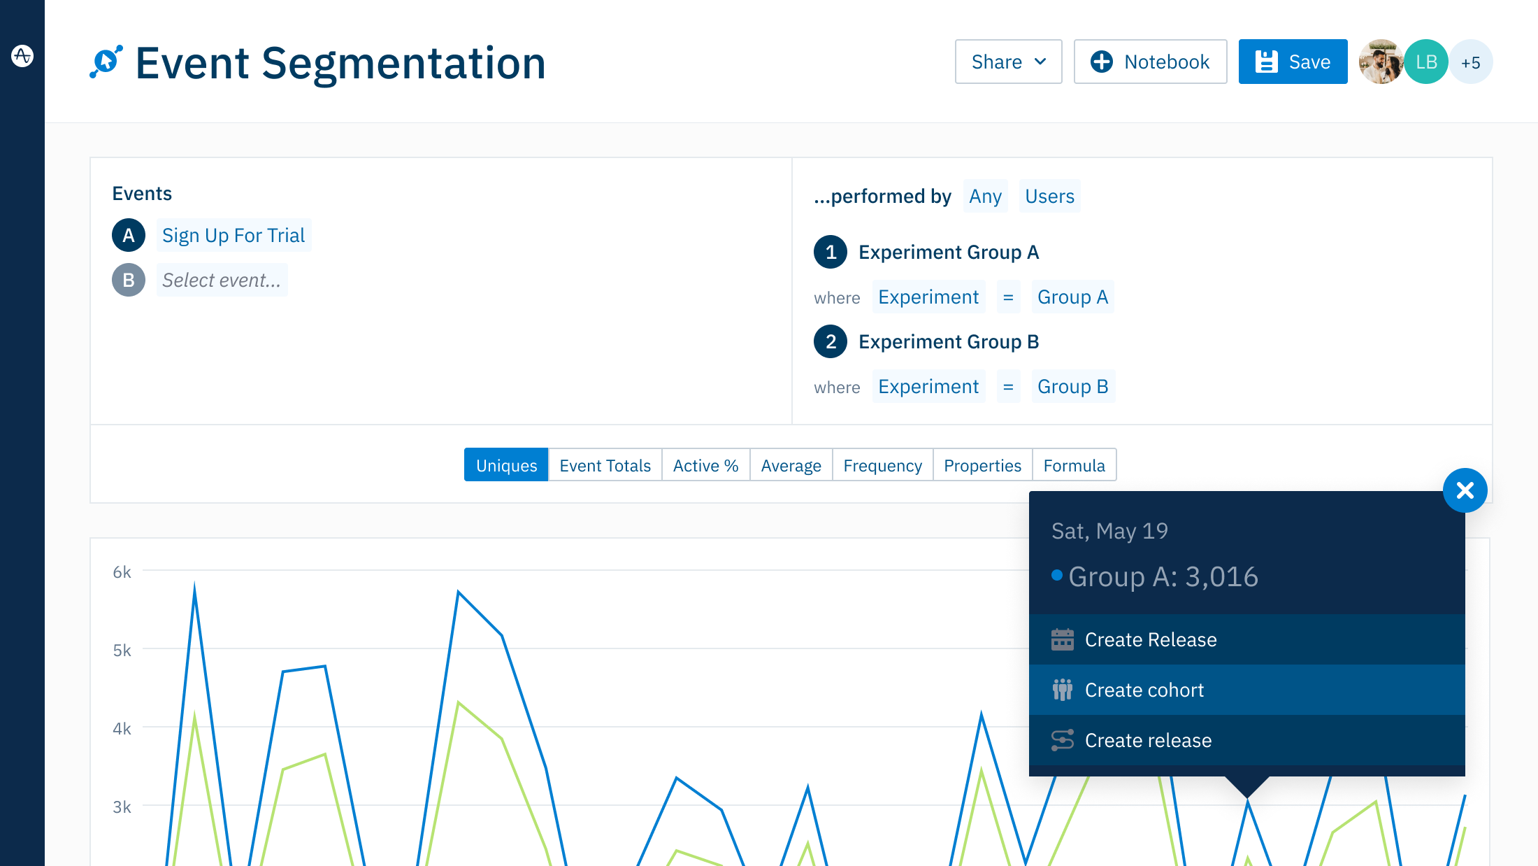The height and width of the screenshot is (866, 1538).
Task: Change the Users segment type dropdown
Action: [x=1049, y=197]
